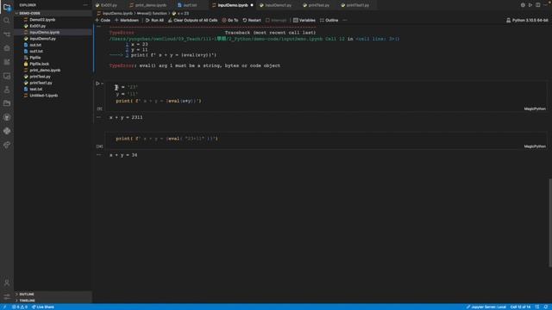Open the Explorer panel more actions menu
The height and width of the screenshot is (310, 552).
pos(85,5)
